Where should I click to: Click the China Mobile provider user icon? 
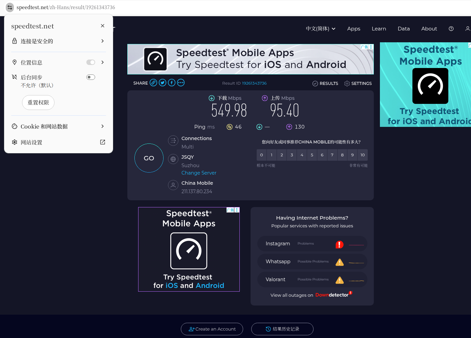click(173, 185)
